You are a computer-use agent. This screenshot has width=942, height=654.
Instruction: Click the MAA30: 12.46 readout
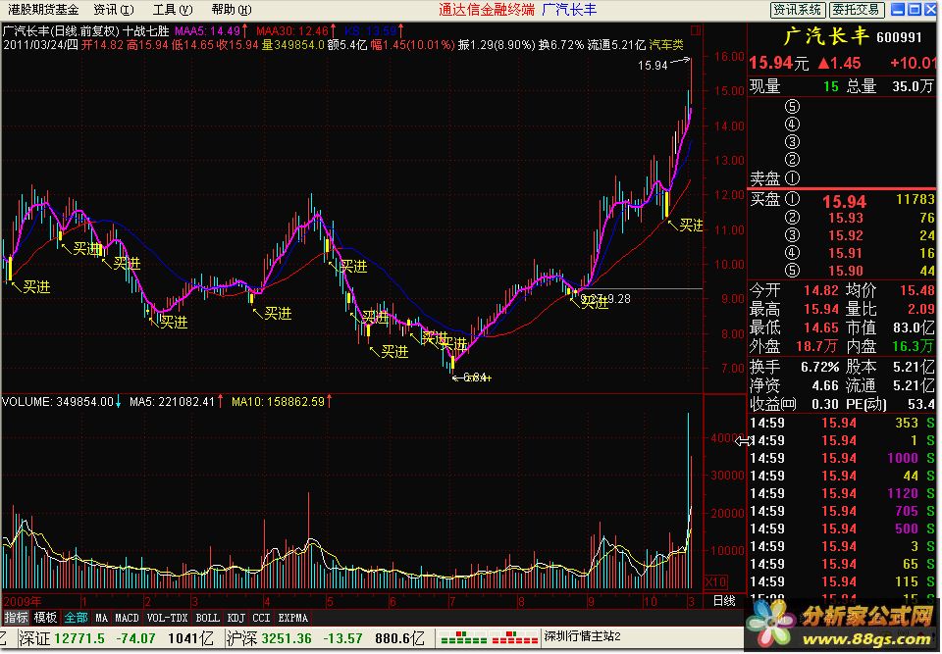(x=292, y=30)
